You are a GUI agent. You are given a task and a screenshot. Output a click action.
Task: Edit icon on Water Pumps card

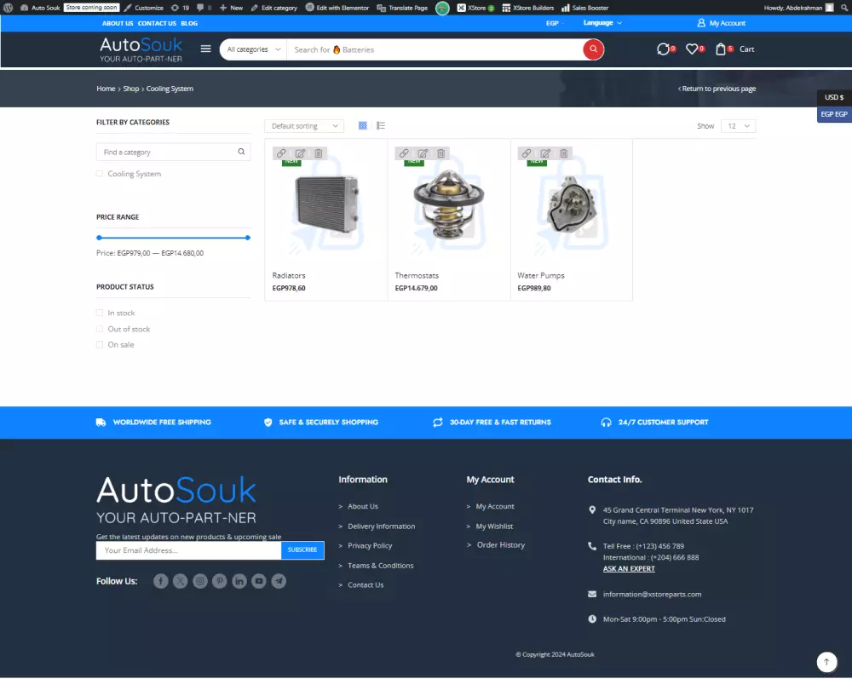[x=545, y=153]
